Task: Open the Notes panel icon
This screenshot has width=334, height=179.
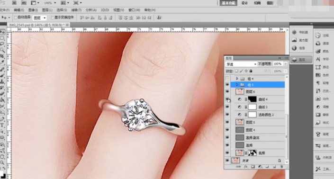Action: (x=318, y=36)
